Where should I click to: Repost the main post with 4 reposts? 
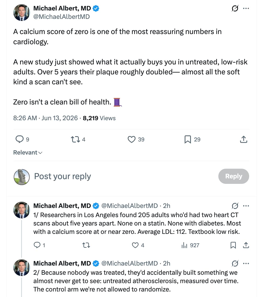coord(75,139)
